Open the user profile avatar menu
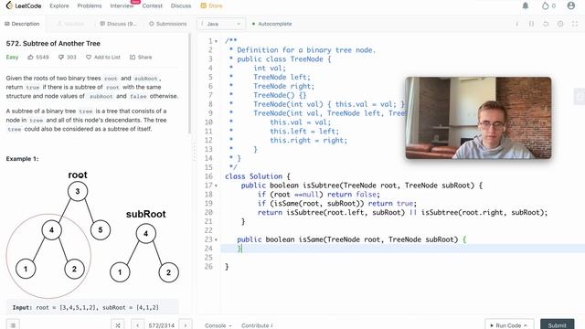The image size is (585, 329). (x=570, y=5)
